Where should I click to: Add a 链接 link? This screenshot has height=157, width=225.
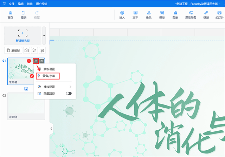(206, 15)
